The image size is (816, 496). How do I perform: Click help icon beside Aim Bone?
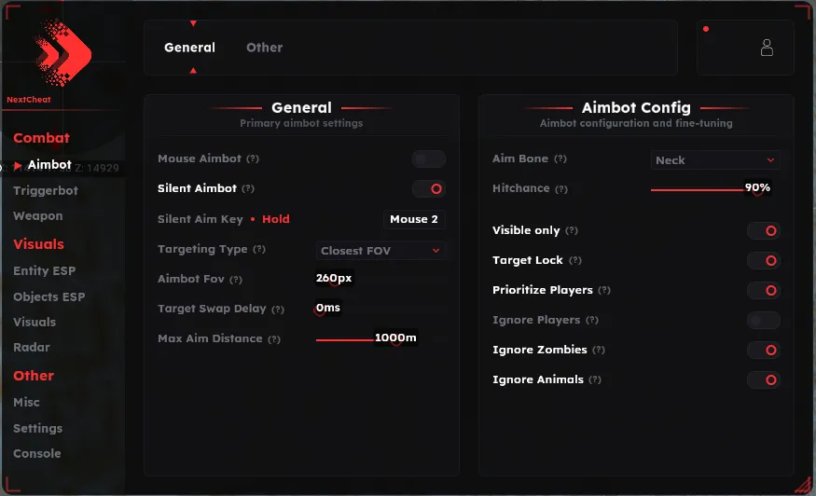click(560, 158)
